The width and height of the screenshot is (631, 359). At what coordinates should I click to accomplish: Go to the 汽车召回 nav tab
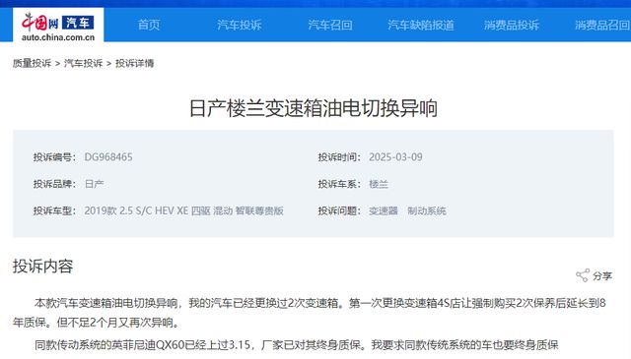click(x=330, y=25)
